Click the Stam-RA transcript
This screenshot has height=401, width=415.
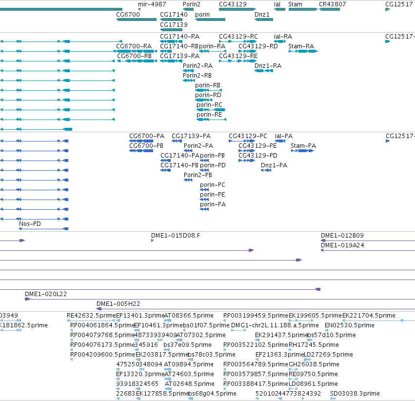303,51
